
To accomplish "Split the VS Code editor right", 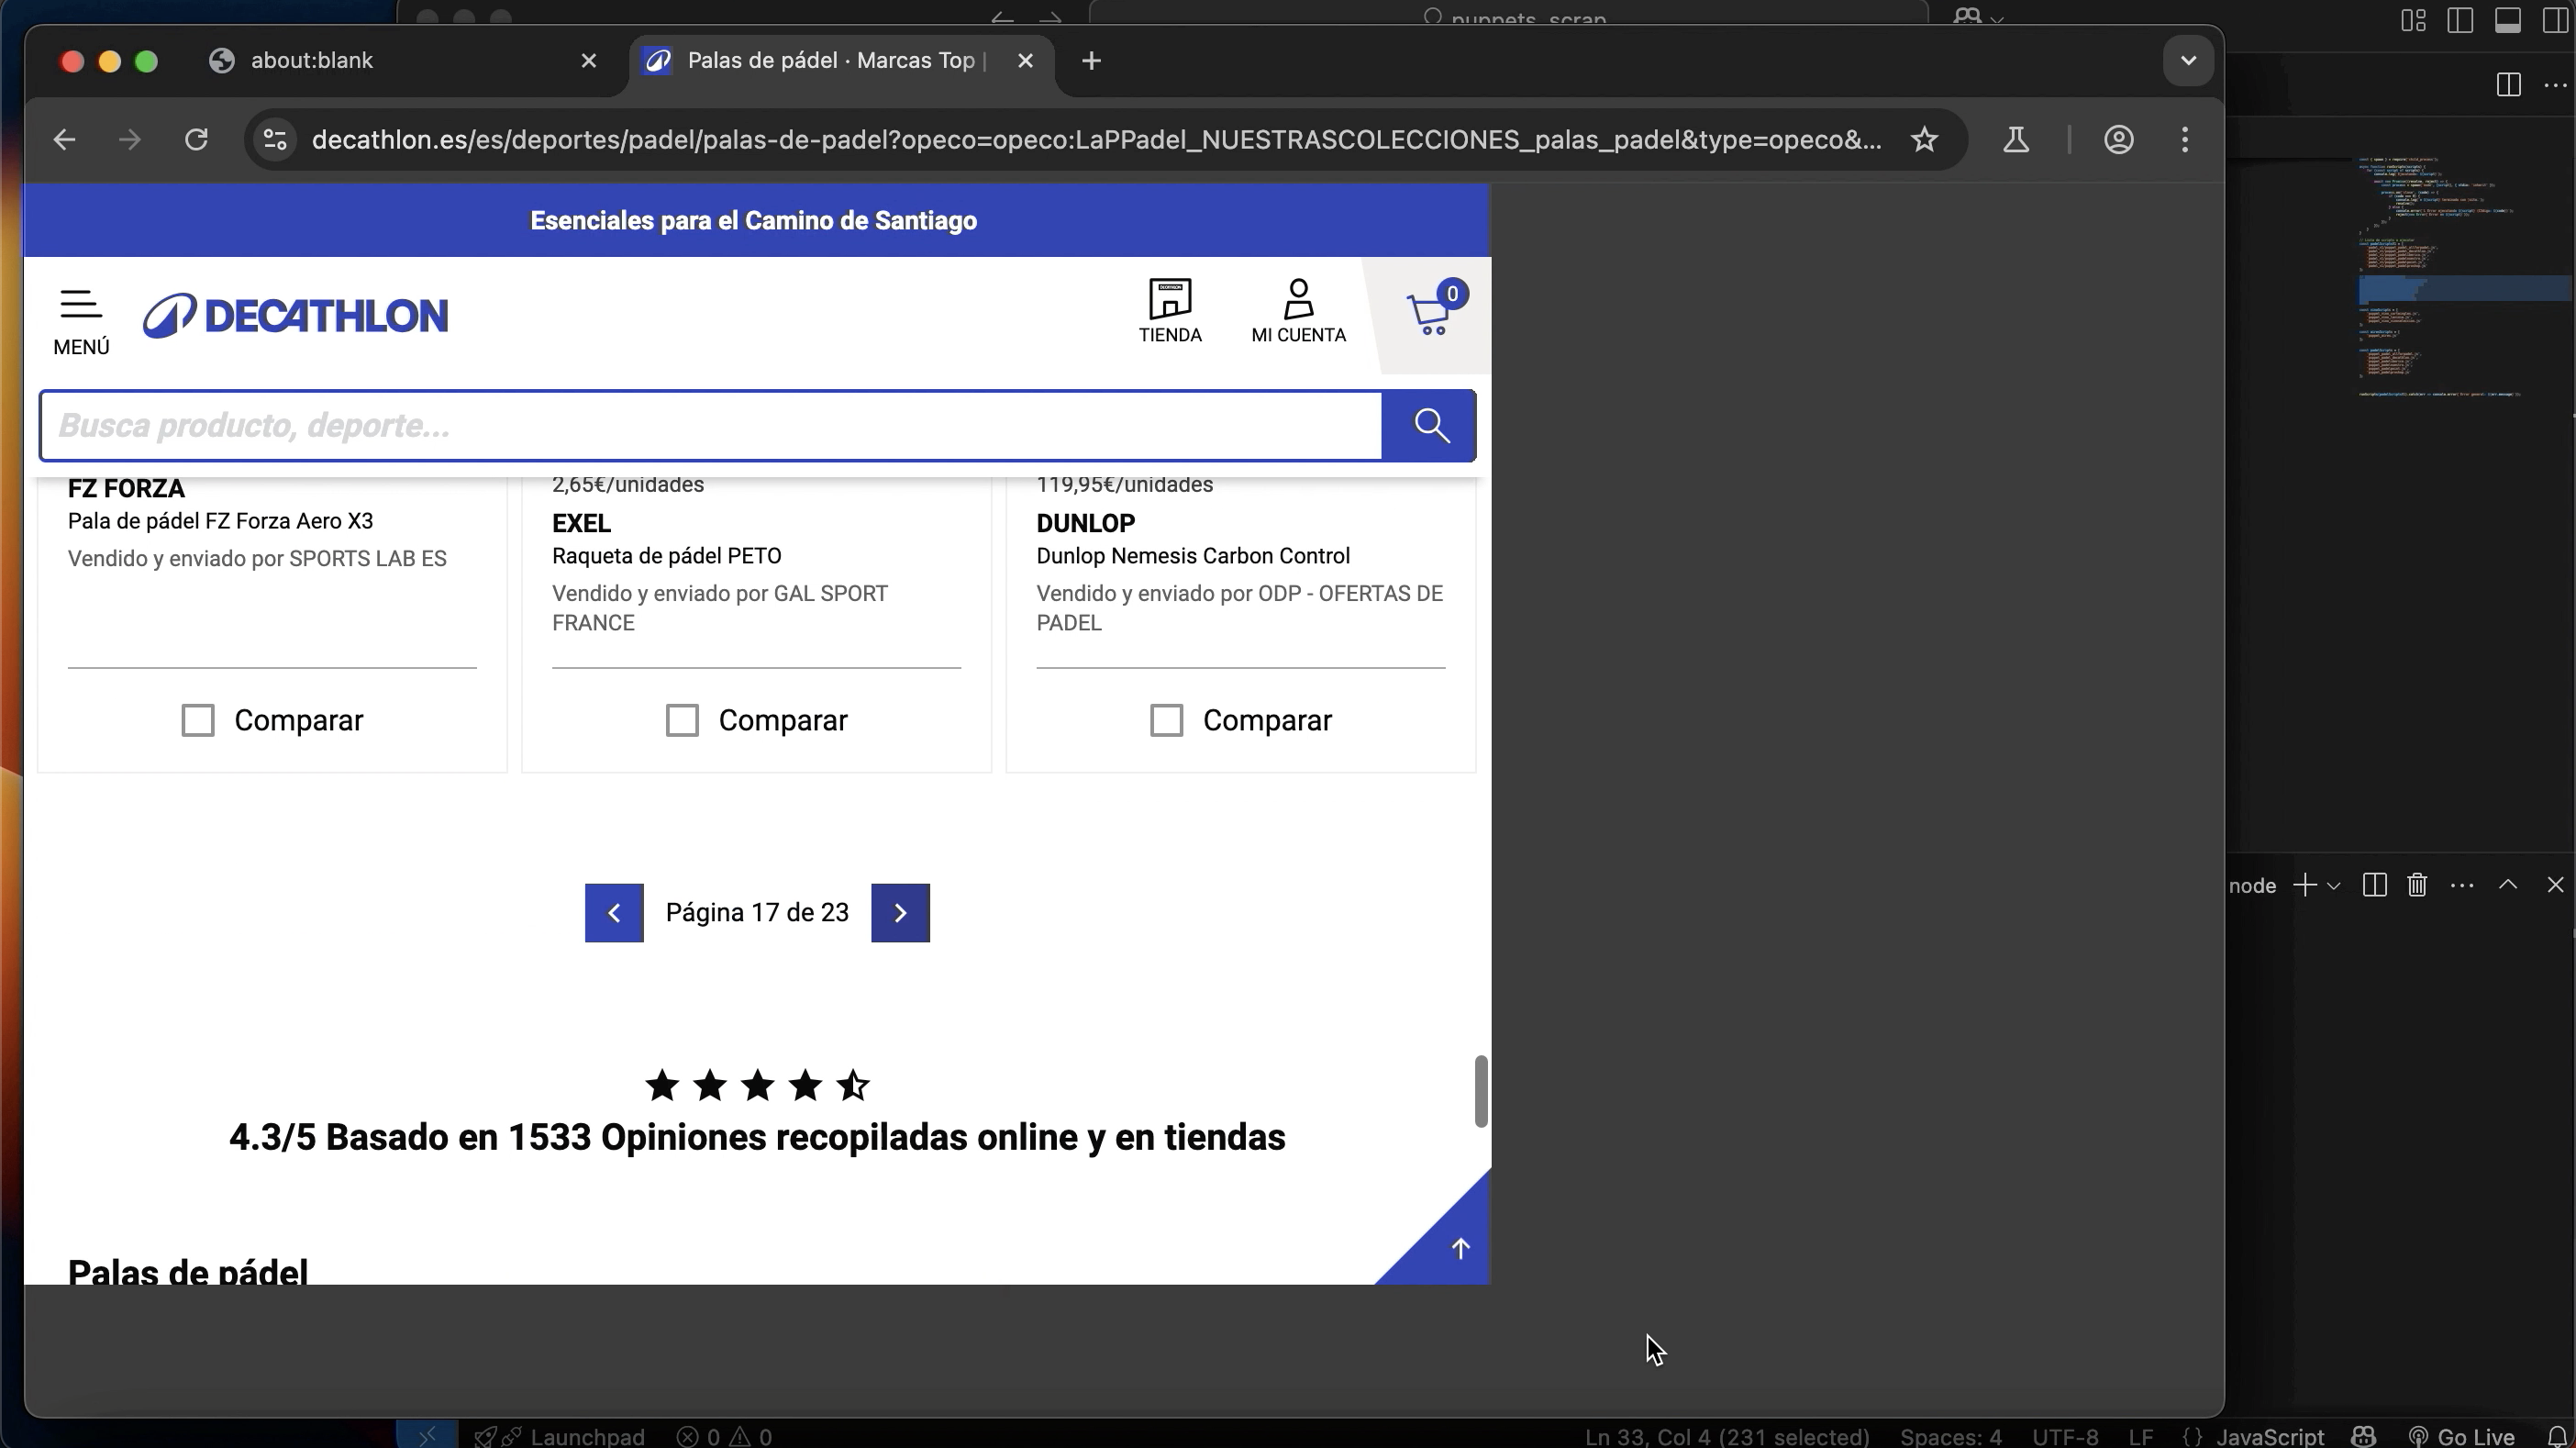I will [x=2508, y=85].
